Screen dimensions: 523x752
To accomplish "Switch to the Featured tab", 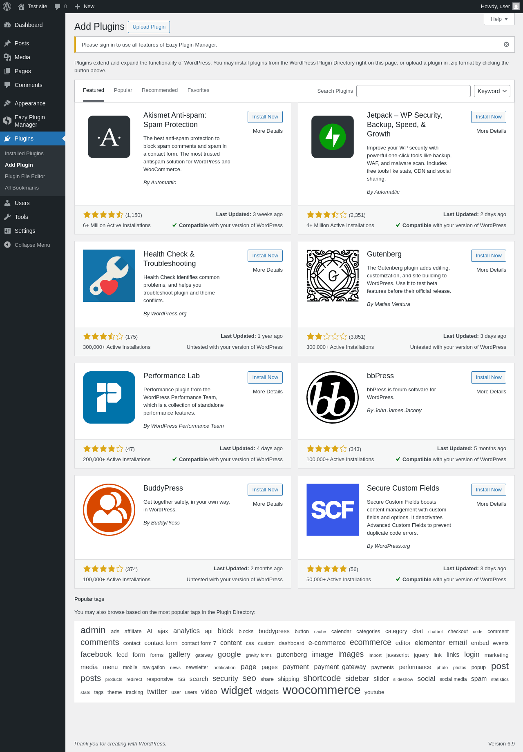I will tap(94, 90).
